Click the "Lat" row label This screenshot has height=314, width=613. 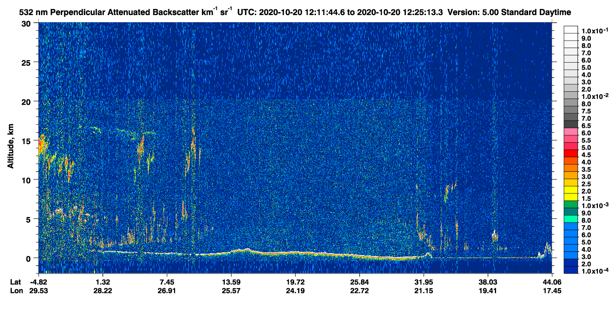[x=16, y=282]
